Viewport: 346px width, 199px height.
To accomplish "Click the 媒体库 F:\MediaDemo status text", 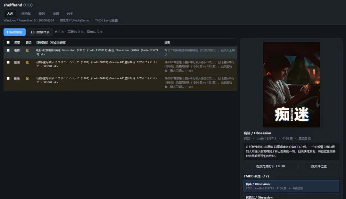I will [74, 20].
